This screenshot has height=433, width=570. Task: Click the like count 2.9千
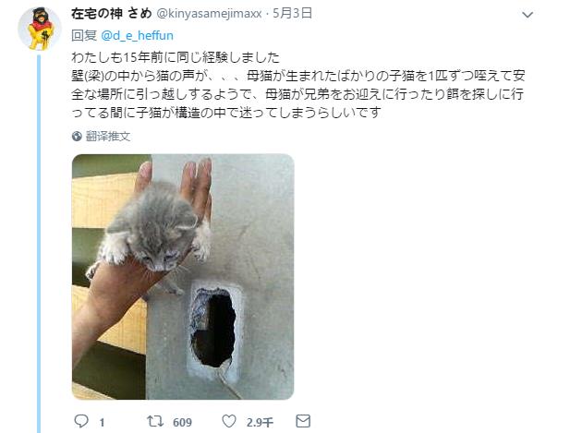[260, 422]
